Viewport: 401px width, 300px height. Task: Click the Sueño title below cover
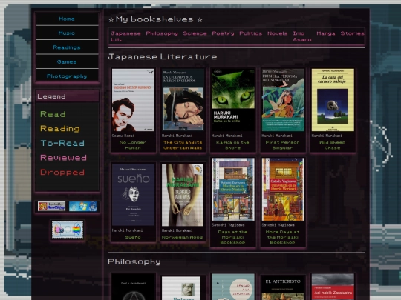tap(133, 238)
